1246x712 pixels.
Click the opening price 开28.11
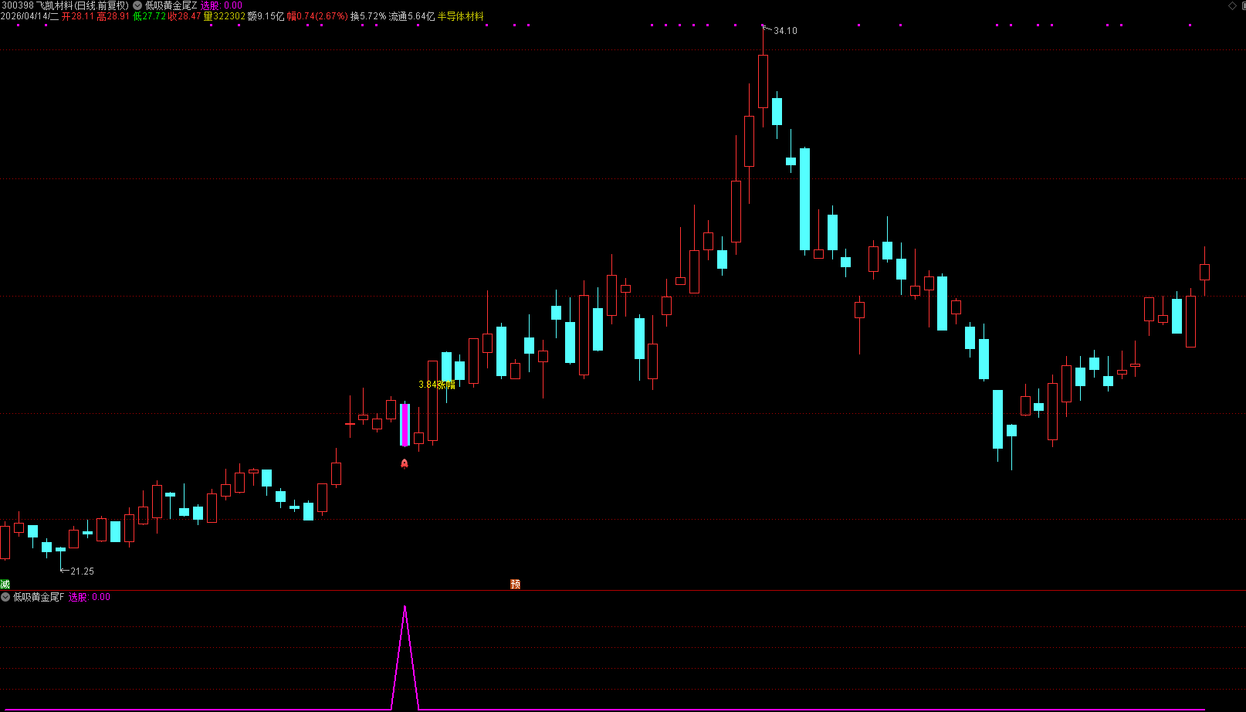(78, 16)
